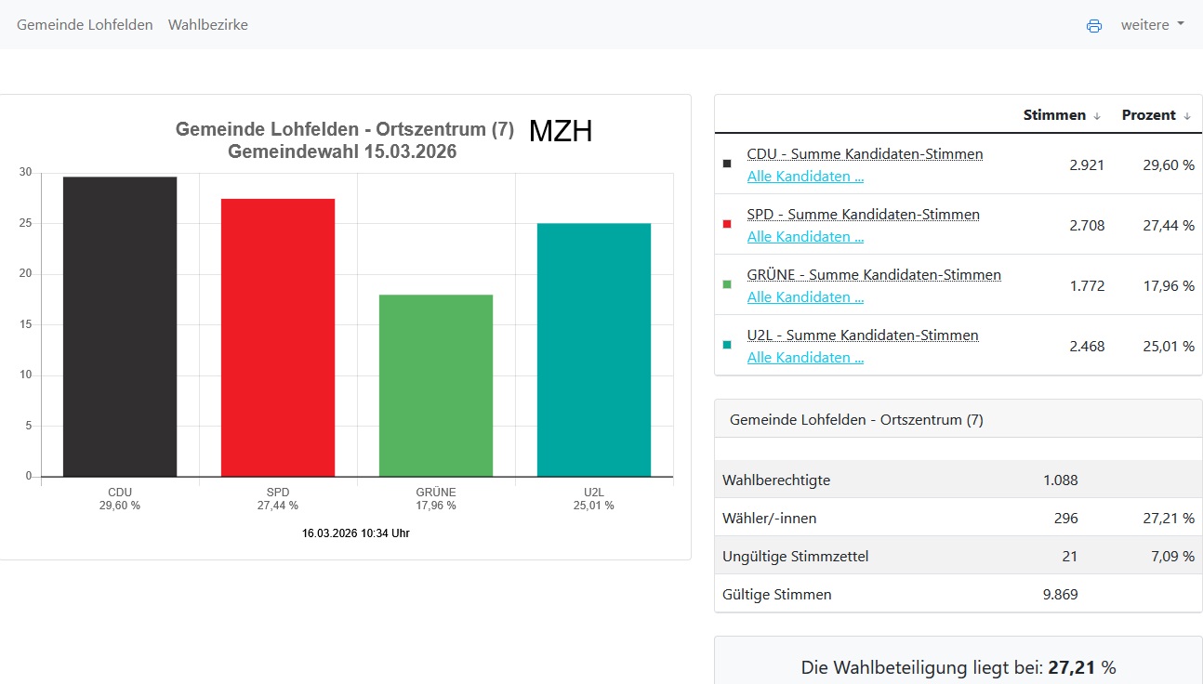Open the weitere dropdown menu
This screenshot has width=1203, height=684.
pos(1152,25)
